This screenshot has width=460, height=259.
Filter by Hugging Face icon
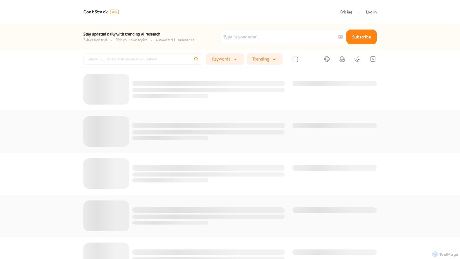coord(342,59)
